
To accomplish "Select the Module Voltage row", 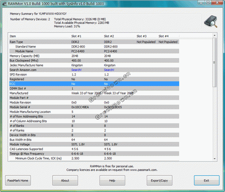I will pos(94,144).
